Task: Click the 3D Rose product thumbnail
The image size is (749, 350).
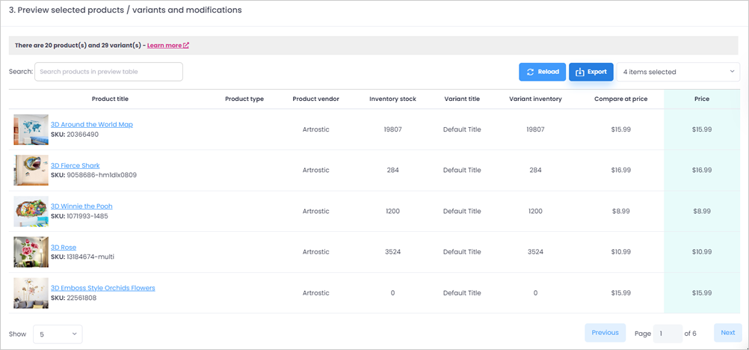Action: (x=31, y=252)
